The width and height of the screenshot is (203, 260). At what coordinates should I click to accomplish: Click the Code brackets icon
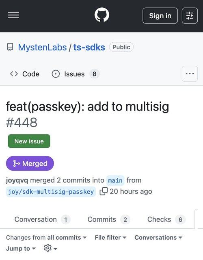tap(14, 74)
